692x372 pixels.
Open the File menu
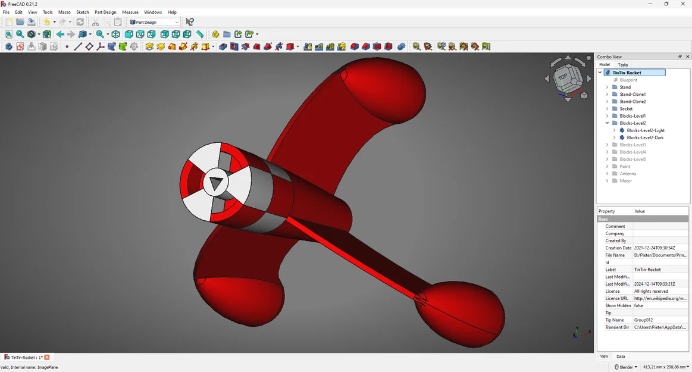(6, 12)
